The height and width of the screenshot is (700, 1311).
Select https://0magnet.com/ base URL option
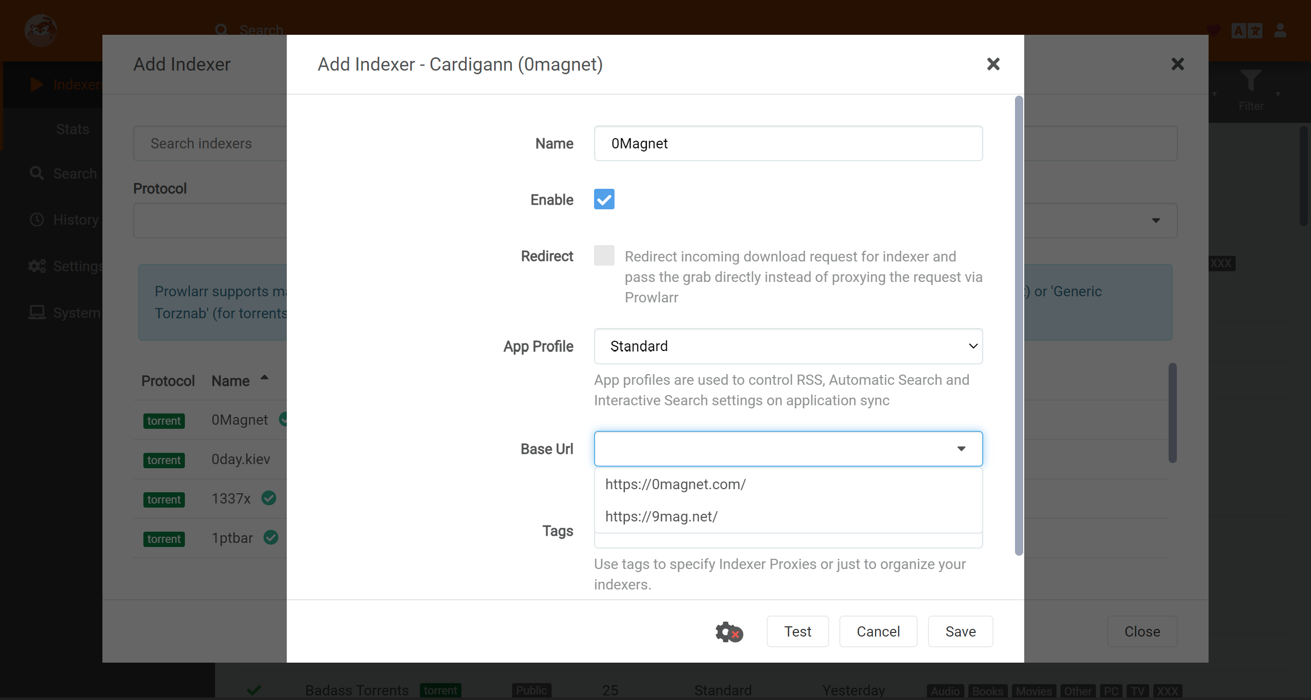tap(675, 484)
